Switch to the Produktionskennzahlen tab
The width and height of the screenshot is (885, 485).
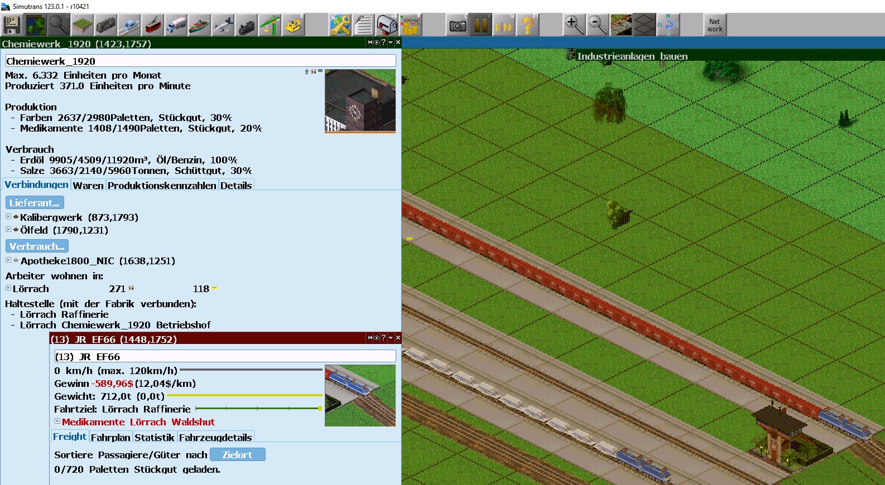click(x=162, y=186)
